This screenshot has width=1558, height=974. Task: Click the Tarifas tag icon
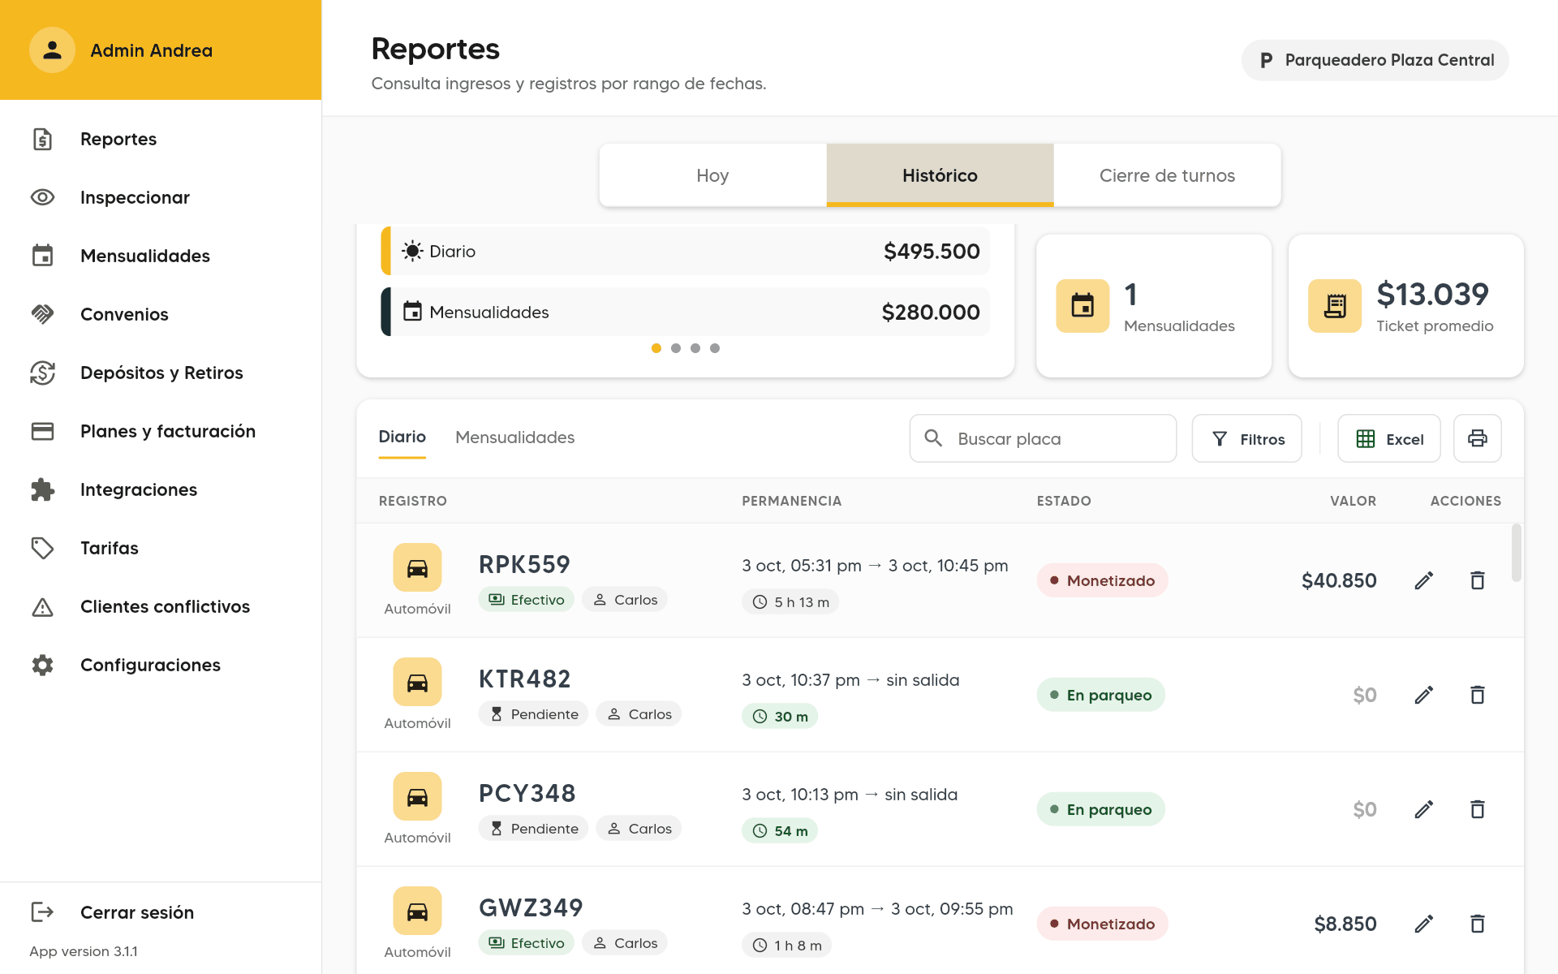coord(42,548)
